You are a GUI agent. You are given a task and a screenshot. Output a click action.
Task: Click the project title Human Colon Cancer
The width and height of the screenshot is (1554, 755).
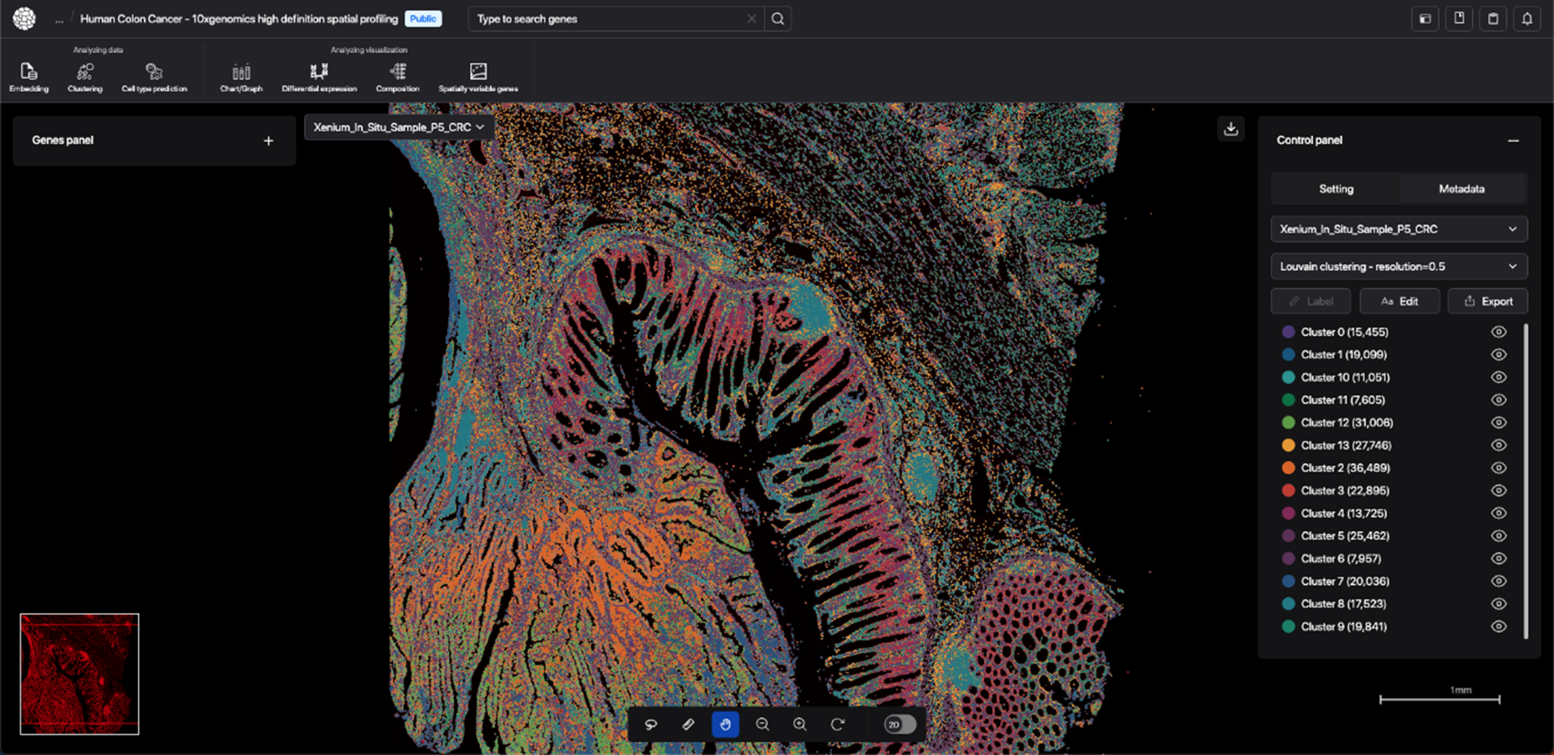click(x=239, y=19)
